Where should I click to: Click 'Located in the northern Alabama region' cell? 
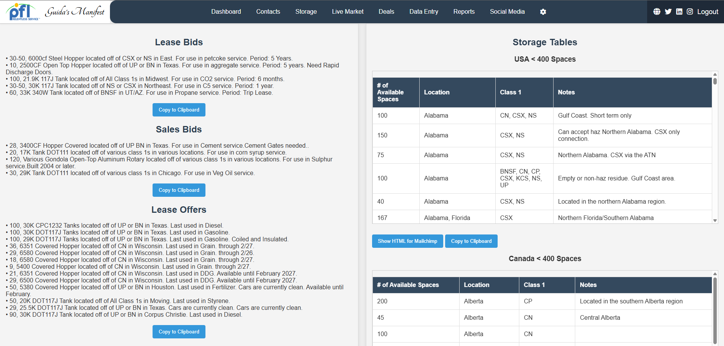(x=632, y=202)
